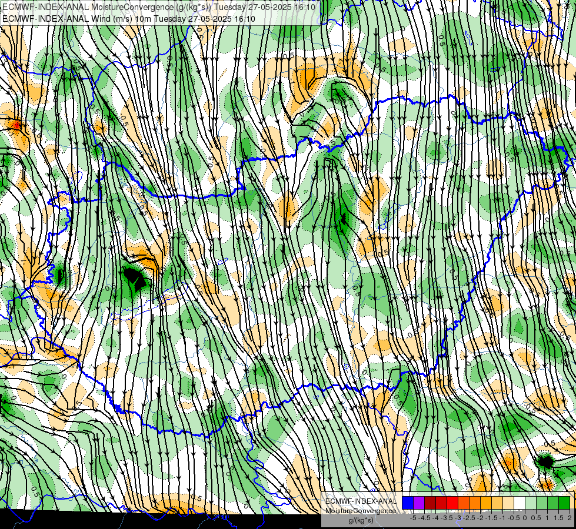The image size is (576, 529).
Task: Pick the amber swatch between -2 and -1.5
Action: 486,503
